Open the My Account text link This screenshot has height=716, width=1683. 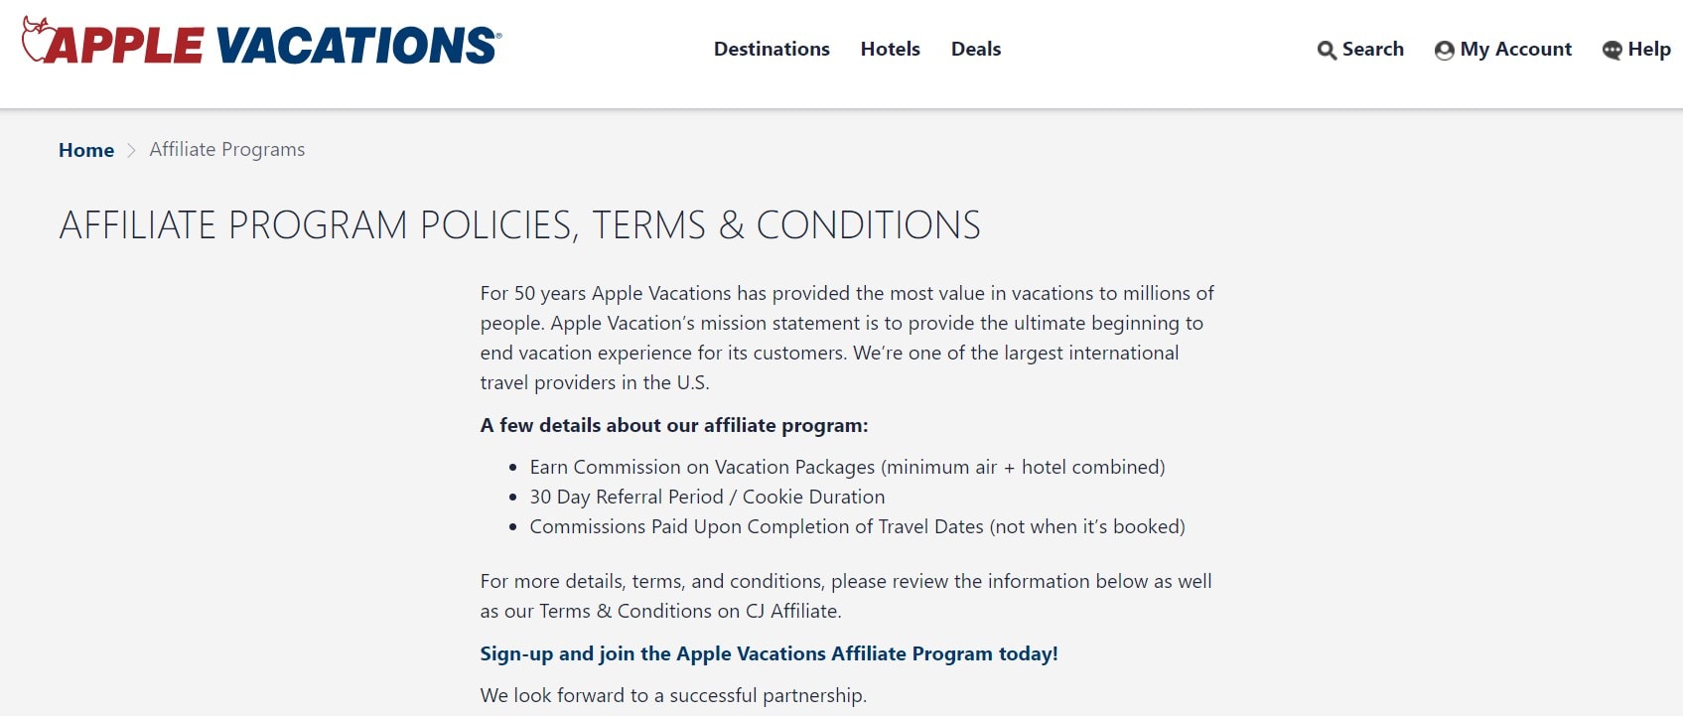click(x=1515, y=49)
